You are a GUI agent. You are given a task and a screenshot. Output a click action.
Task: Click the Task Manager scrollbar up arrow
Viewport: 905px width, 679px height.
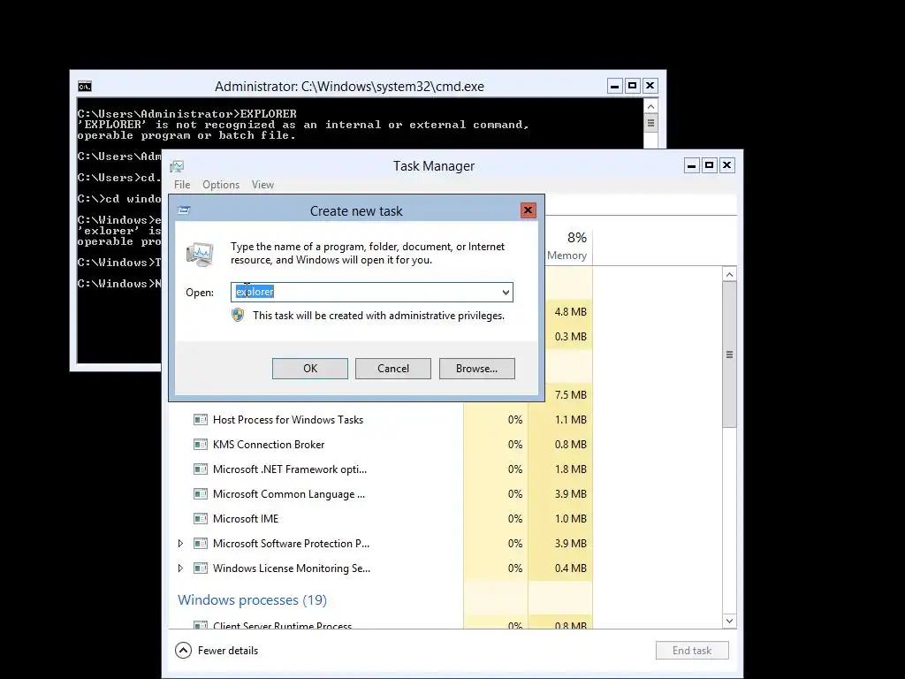click(x=729, y=274)
